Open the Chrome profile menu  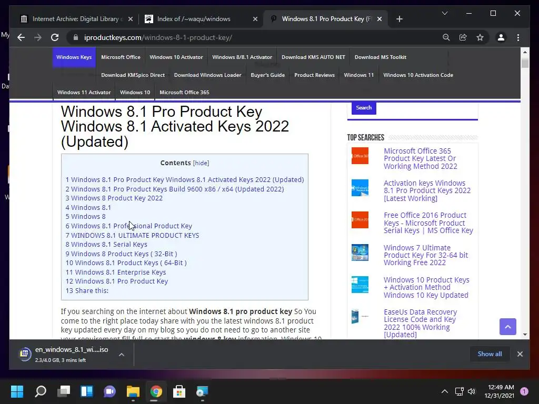click(501, 37)
